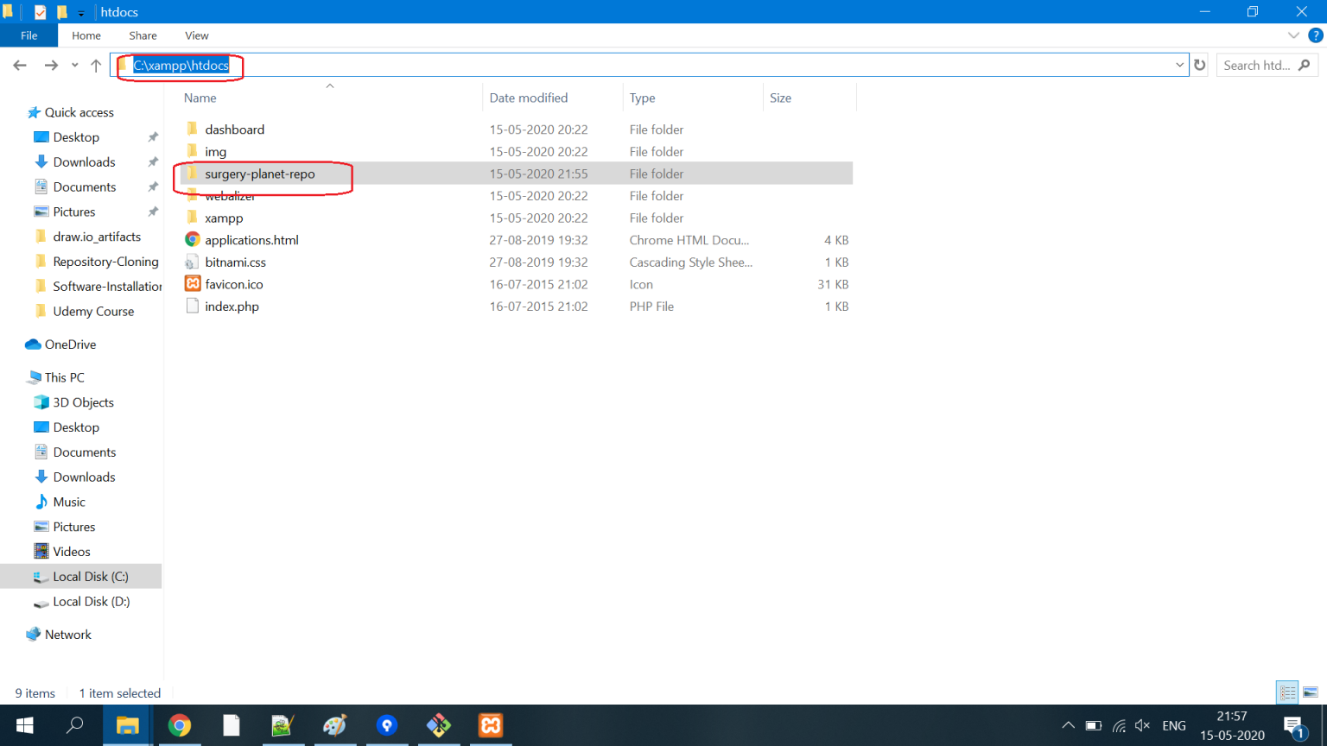Open Local Disk (C:) in sidebar
Image resolution: width=1327 pixels, height=746 pixels.
(x=90, y=577)
